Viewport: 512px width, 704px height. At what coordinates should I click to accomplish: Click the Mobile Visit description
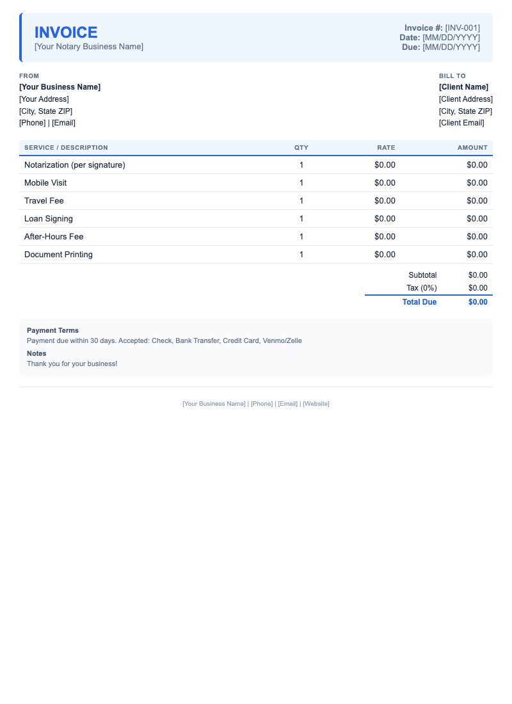pos(45,183)
